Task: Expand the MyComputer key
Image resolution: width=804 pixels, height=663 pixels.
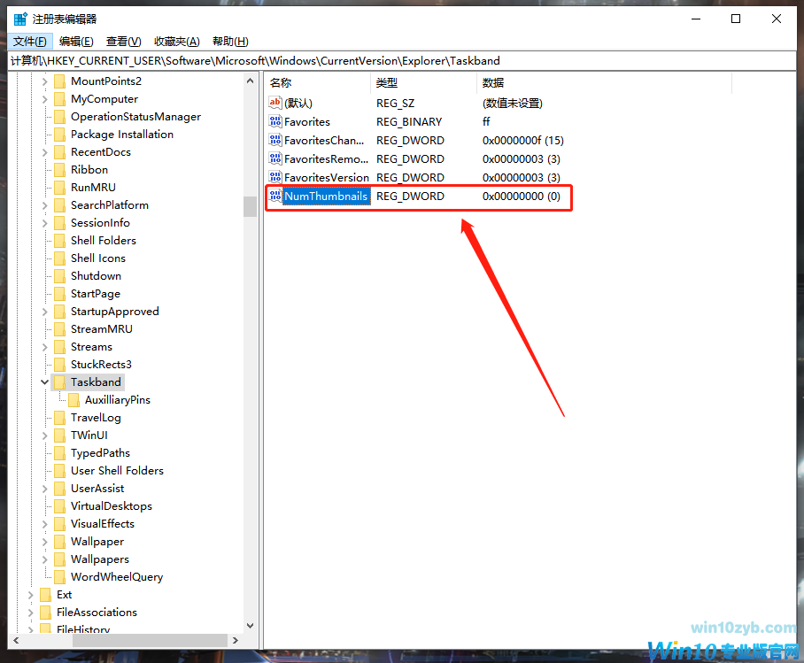Action: (44, 99)
